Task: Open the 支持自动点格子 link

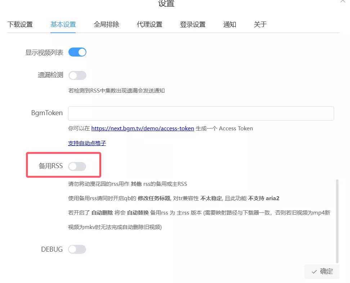Action: pyautogui.click(x=87, y=143)
